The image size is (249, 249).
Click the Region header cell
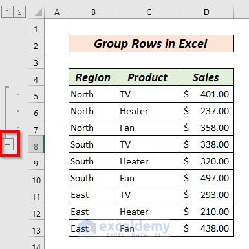pos(93,77)
